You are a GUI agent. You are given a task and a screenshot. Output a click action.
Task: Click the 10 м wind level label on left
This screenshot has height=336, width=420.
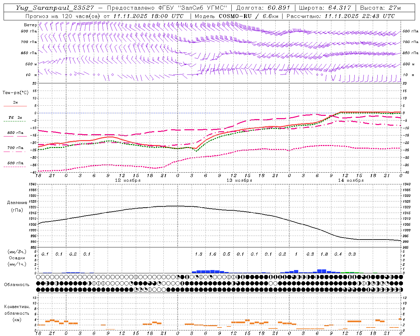pos(31,75)
